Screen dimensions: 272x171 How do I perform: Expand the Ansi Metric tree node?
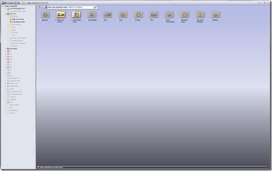(x=5, y=49)
